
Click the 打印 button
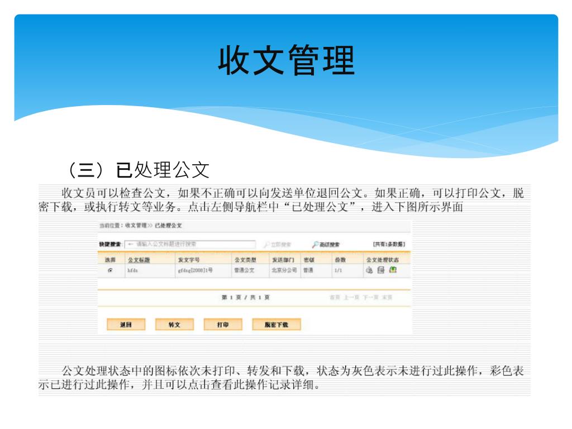pos(223,325)
